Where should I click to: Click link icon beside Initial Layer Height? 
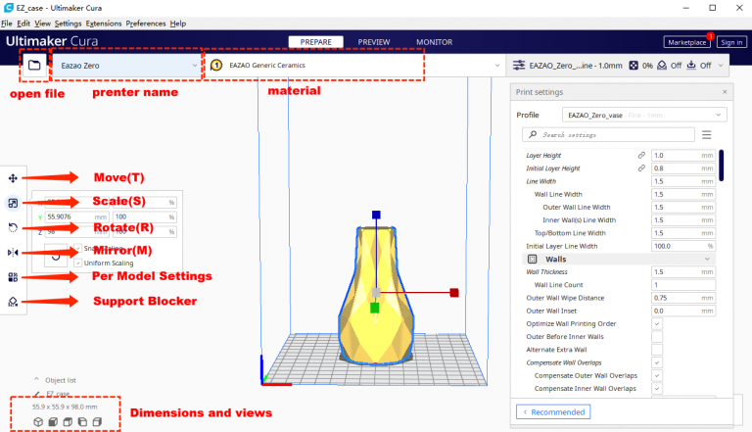641,168
